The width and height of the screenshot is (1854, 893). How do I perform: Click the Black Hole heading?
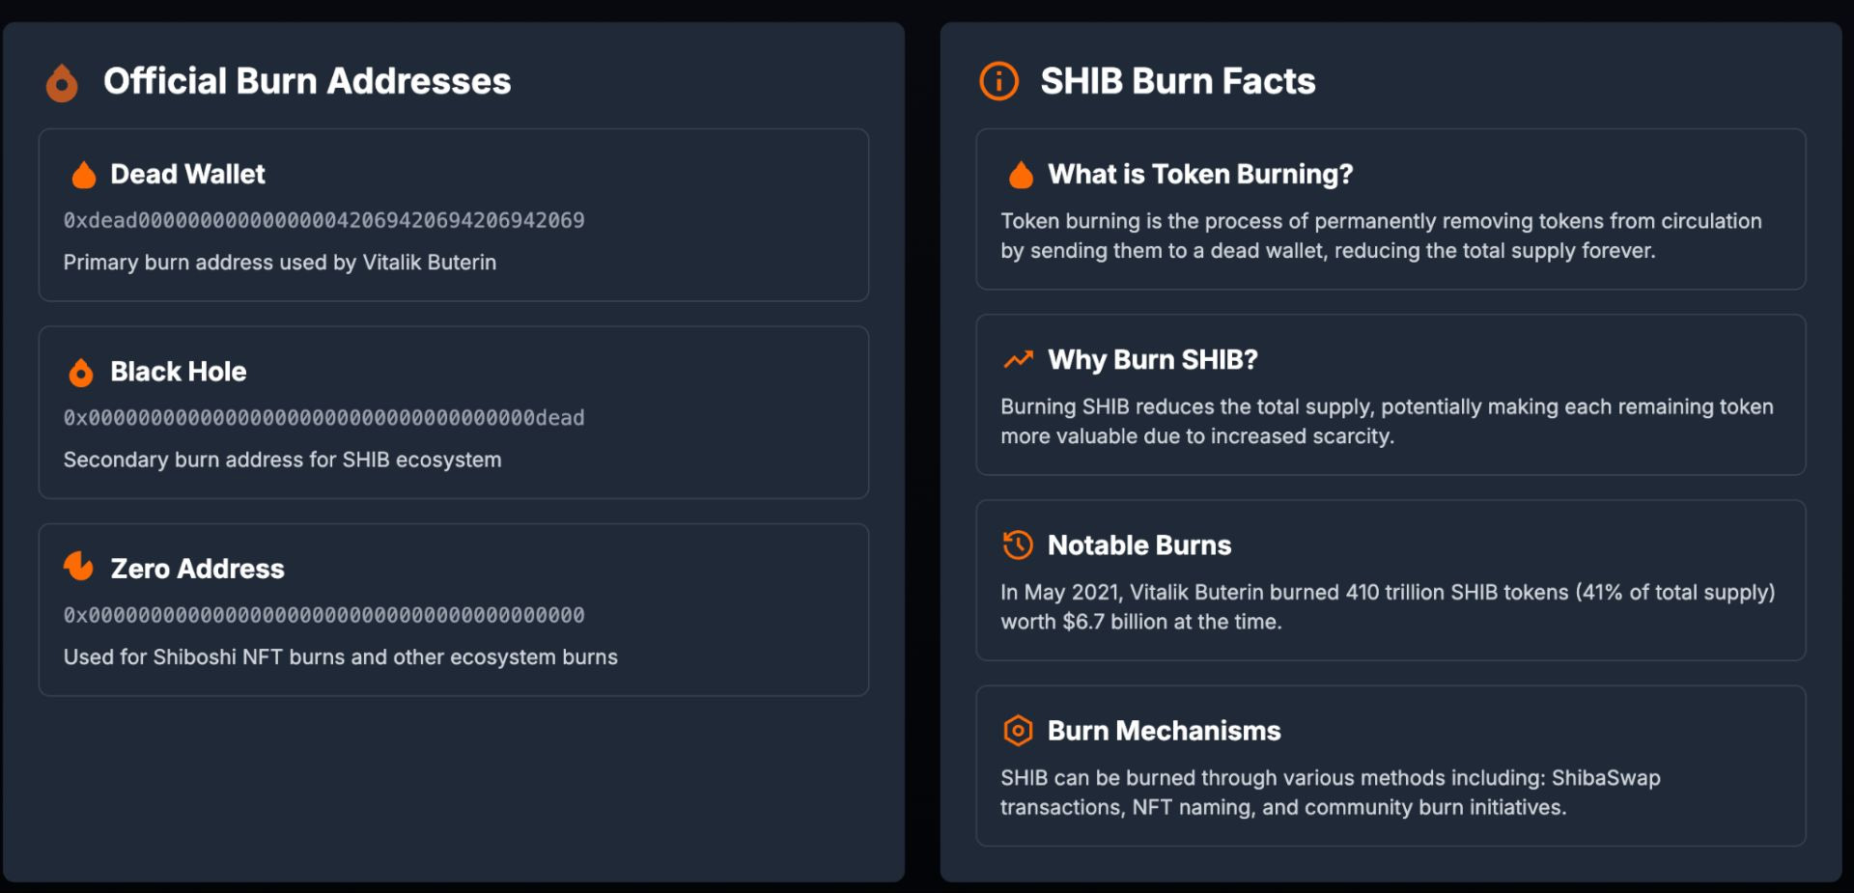pos(179,372)
